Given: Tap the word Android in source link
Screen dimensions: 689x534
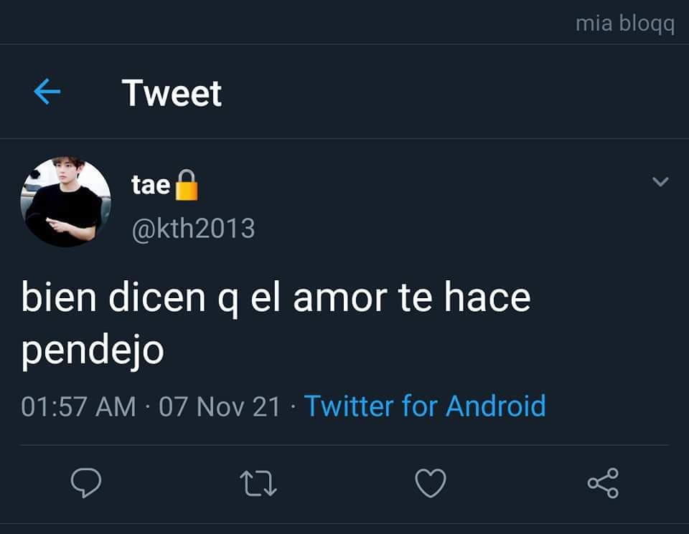Looking at the screenshot, I should point(496,406).
